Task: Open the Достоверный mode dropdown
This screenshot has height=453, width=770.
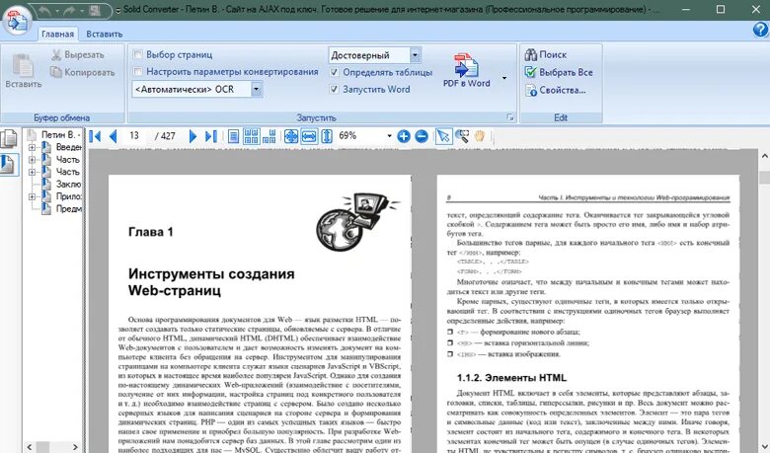Action: click(415, 55)
